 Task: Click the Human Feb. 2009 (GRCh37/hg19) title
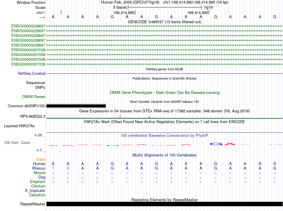130,2
